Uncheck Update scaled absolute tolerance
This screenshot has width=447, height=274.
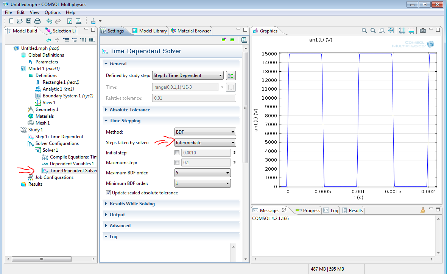108,193
